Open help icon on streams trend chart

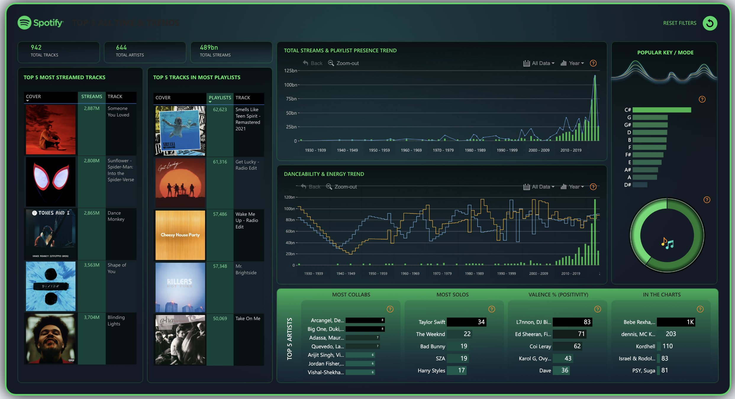click(x=593, y=63)
